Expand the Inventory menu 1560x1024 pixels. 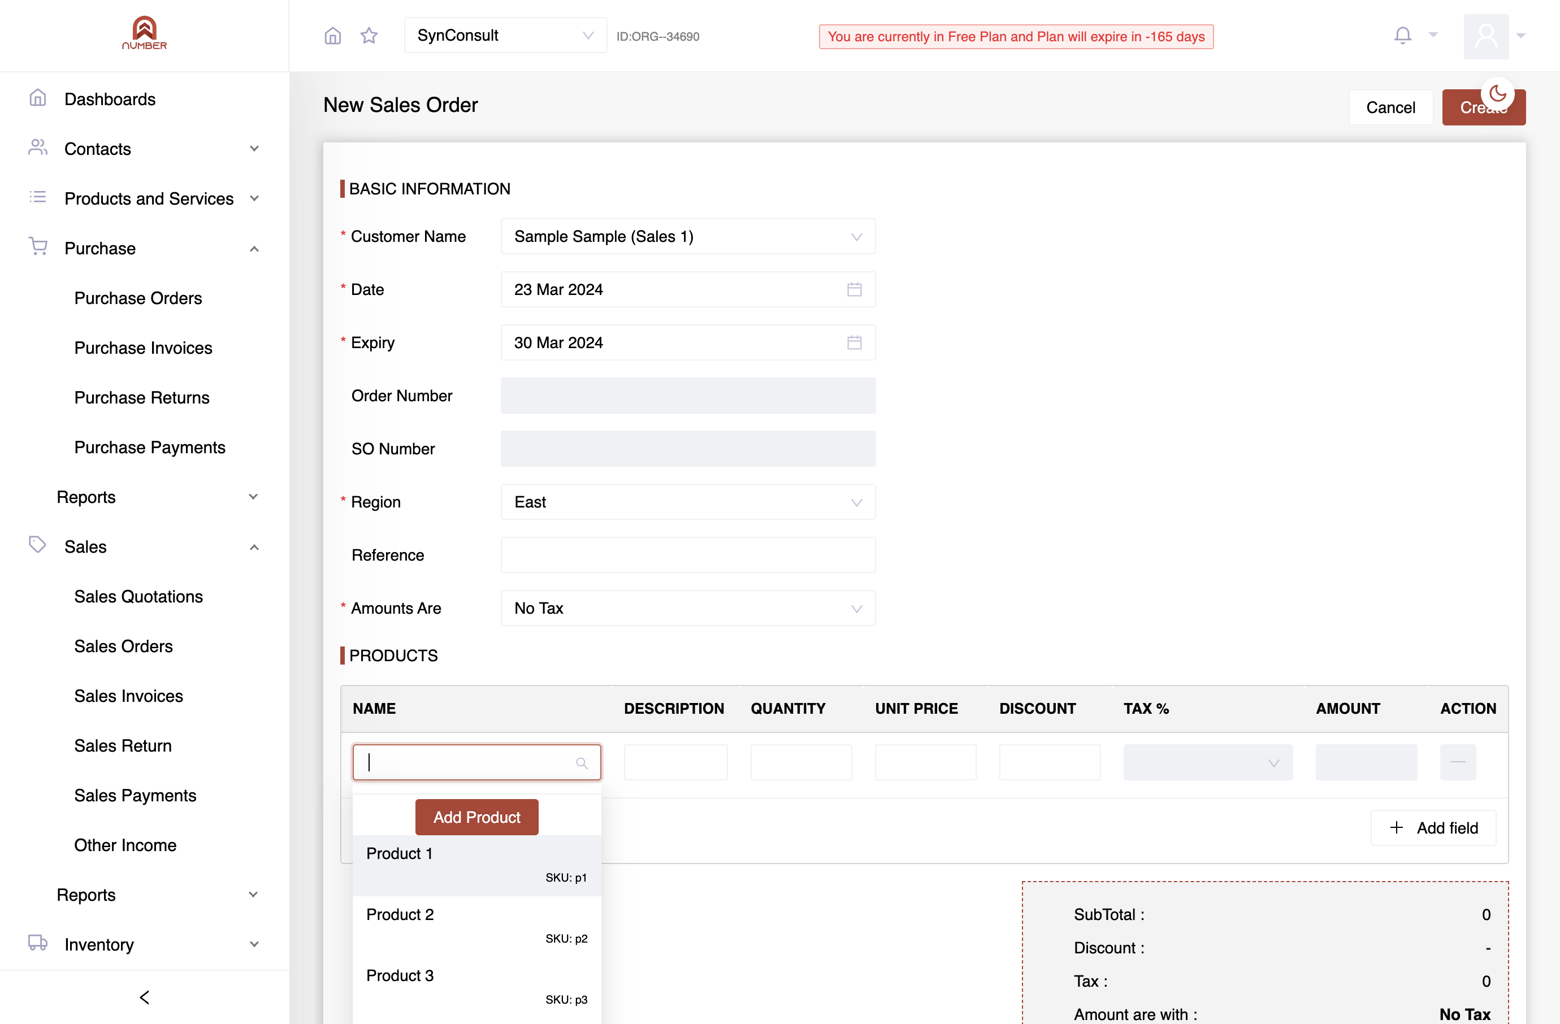144,944
